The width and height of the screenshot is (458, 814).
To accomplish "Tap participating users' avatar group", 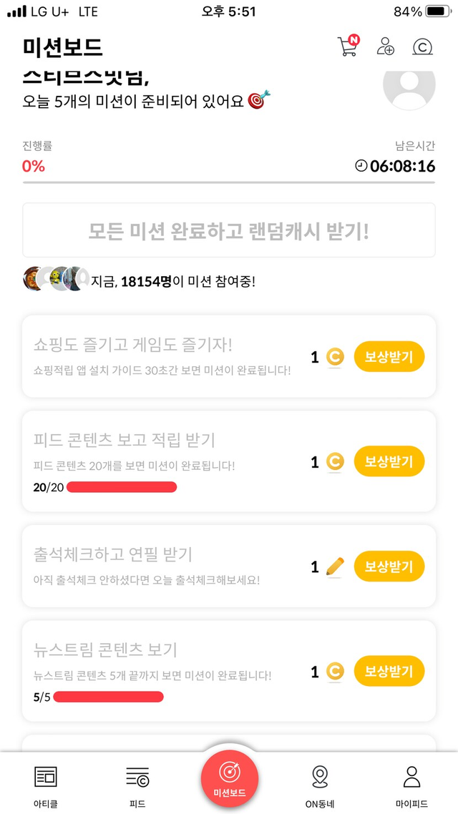I will pyautogui.click(x=56, y=280).
